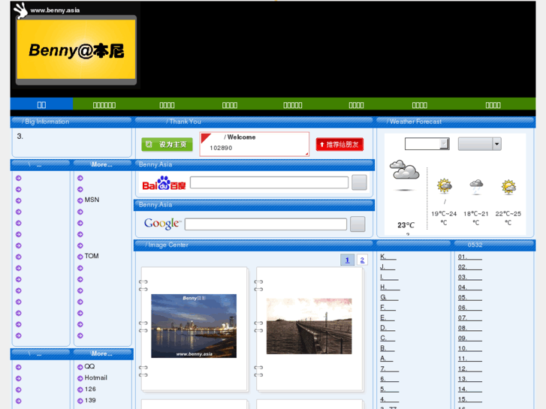
Task: Open the blue highlighted first navigation tab
Action: [x=42, y=105]
